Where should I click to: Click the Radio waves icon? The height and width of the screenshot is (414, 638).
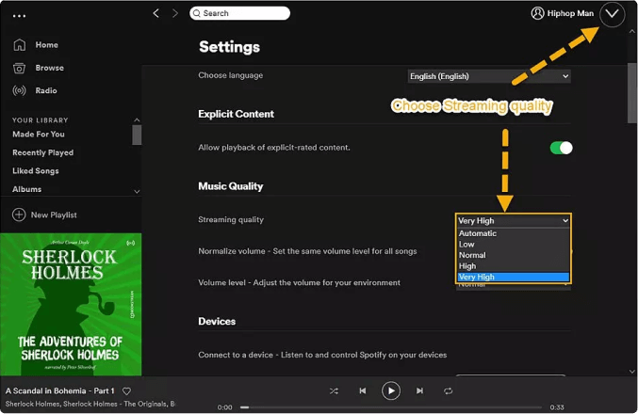19,90
